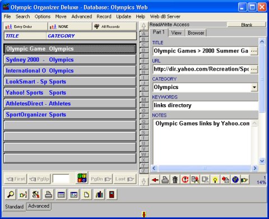Open the Options menu
This screenshot has width=269, height=219.
43,16
